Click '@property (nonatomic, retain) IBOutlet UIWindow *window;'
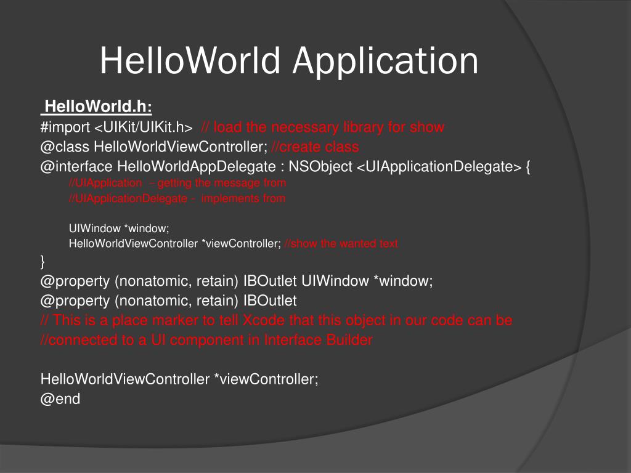This screenshot has width=631, height=473. [237, 281]
